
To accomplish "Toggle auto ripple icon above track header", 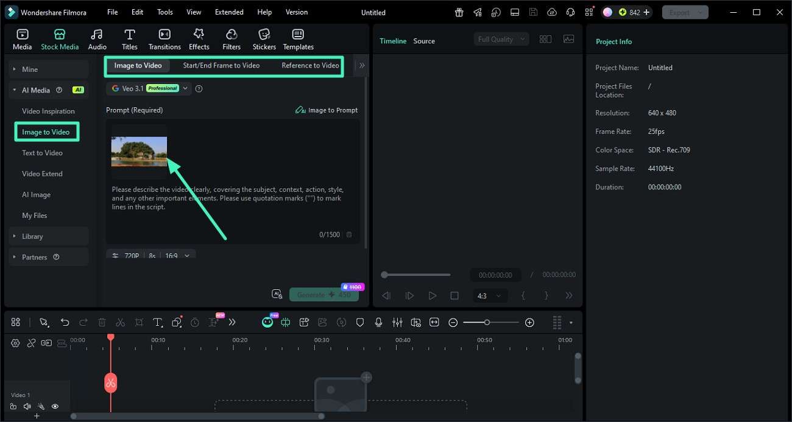I will point(46,343).
